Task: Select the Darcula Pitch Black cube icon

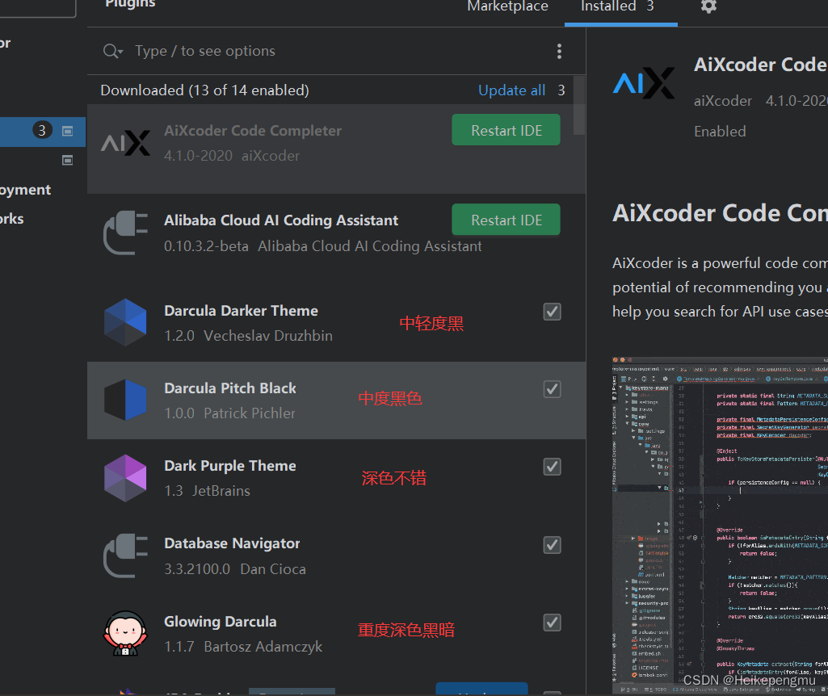Action: pos(125,400)
